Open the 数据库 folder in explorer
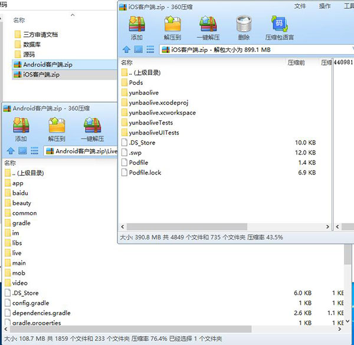This screenshot has width=354, height=345. pos(28,44)
